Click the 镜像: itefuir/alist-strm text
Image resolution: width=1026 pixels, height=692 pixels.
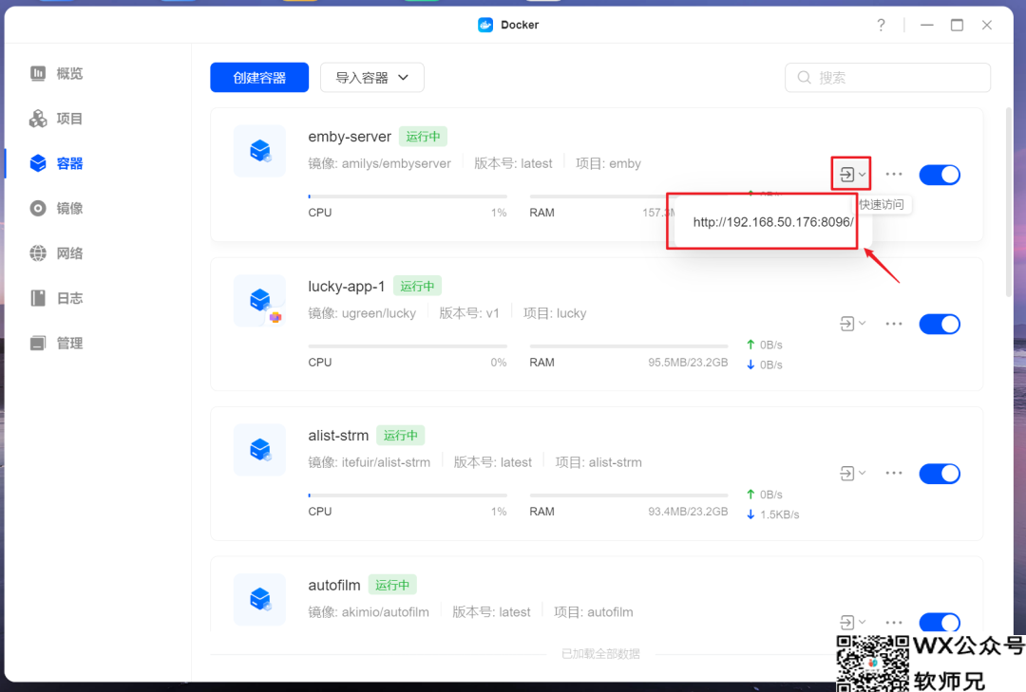(x=369, y=462)
